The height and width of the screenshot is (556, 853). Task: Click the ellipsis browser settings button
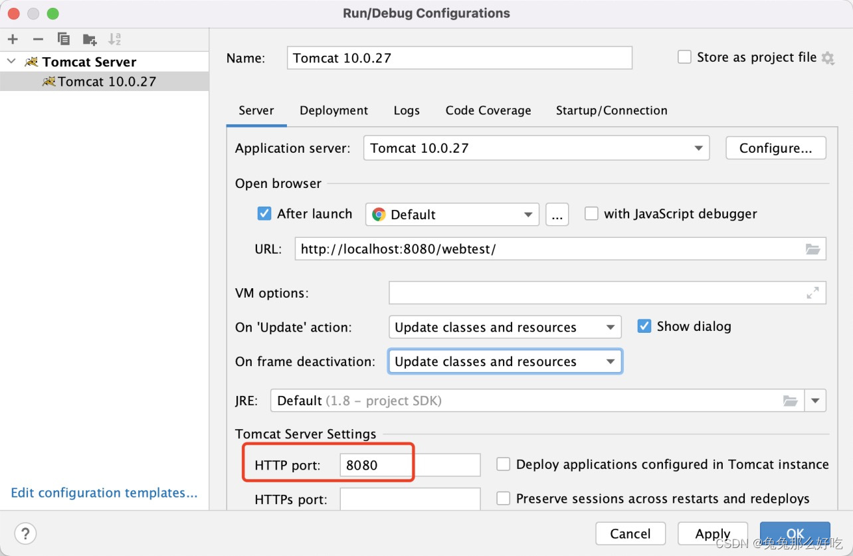(x=557, y=215)
